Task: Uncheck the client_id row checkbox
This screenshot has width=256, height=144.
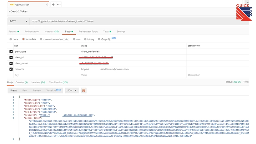Action: tap(11, 58)
